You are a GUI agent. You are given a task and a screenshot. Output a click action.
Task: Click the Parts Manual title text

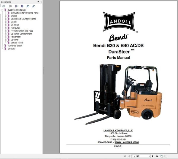(118, 58)
